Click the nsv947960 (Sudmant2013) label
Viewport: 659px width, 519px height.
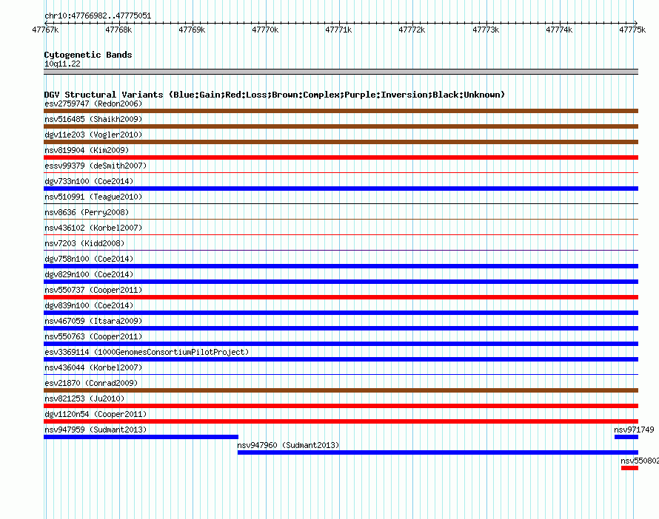coord(288,445)
